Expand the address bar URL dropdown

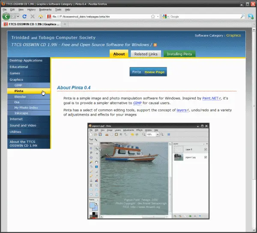click(x=158, y=17)
